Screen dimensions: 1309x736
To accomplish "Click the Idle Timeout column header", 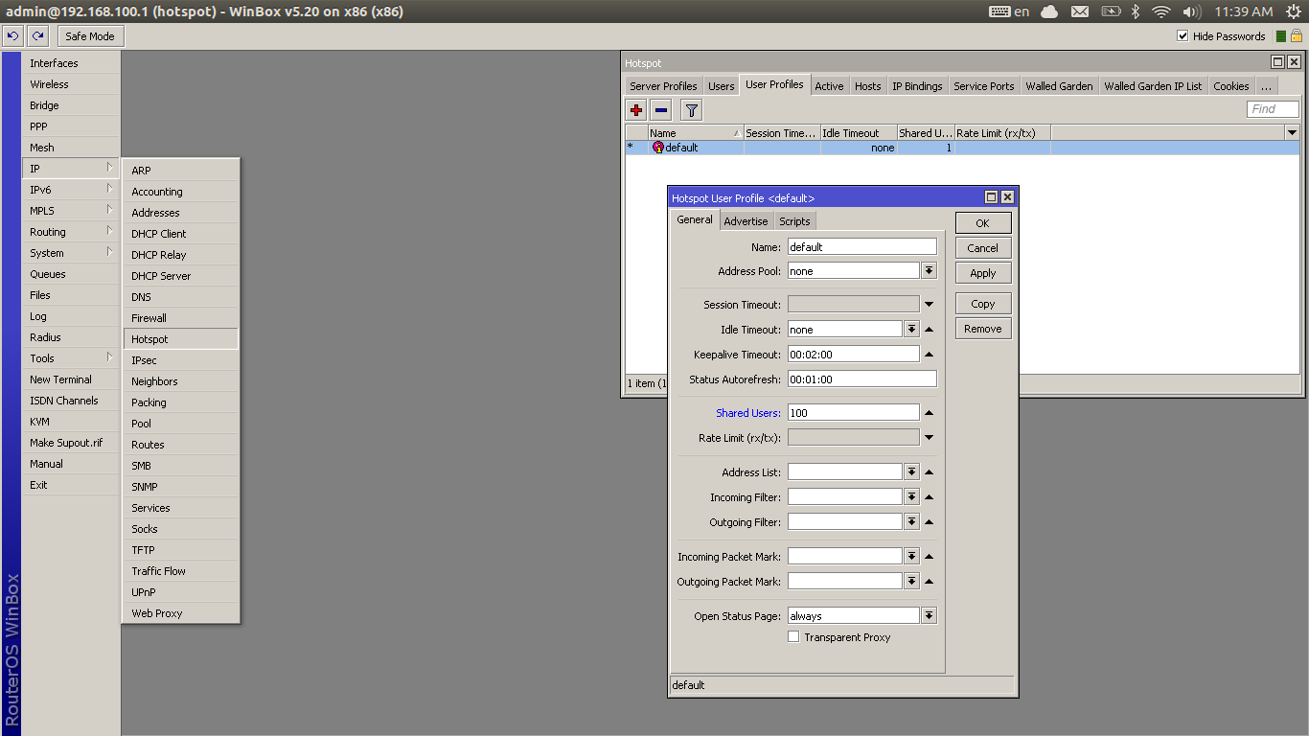I will (859, 133).
